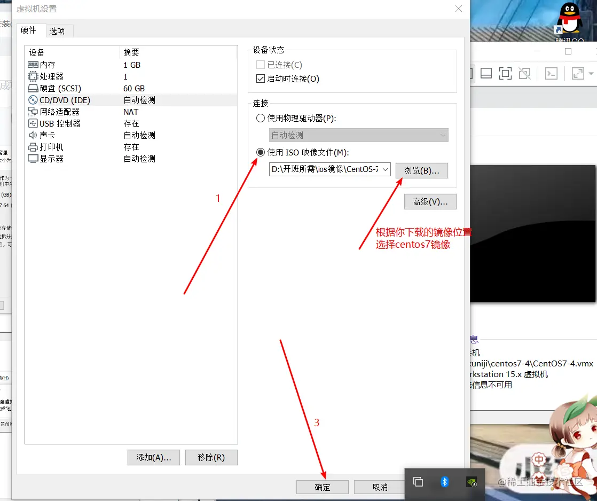Select the network adapter (网络适配器) icon
Viewport: 597px width, 501px height.
33,112
